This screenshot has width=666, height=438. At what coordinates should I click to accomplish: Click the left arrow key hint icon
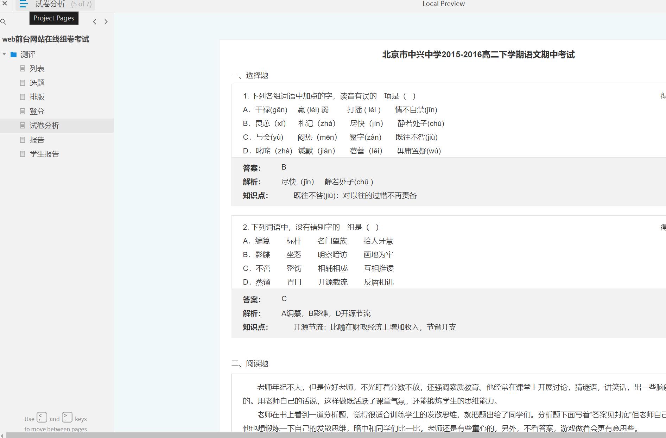(42, 418)
